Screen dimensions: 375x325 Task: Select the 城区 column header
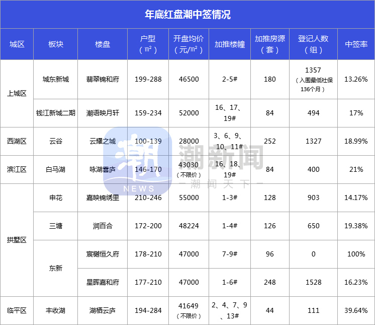coord(17,44)
